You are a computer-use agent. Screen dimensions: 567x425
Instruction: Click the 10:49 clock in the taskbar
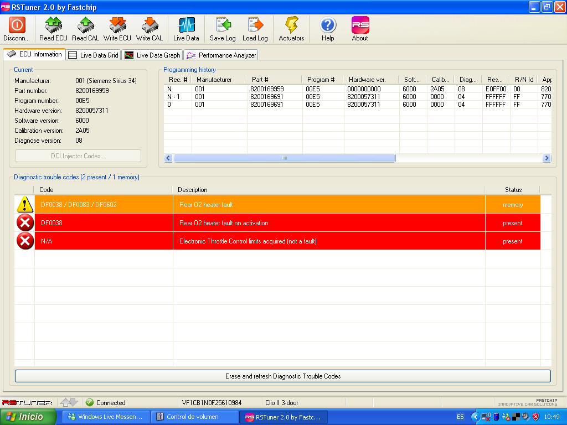[552, 417]
